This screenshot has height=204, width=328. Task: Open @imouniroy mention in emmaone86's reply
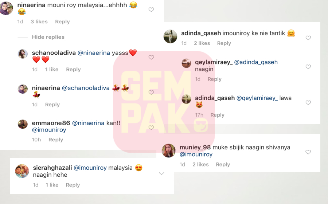point(49,130)
